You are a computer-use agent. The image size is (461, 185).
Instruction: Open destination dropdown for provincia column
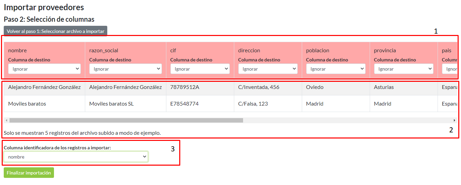404,69
